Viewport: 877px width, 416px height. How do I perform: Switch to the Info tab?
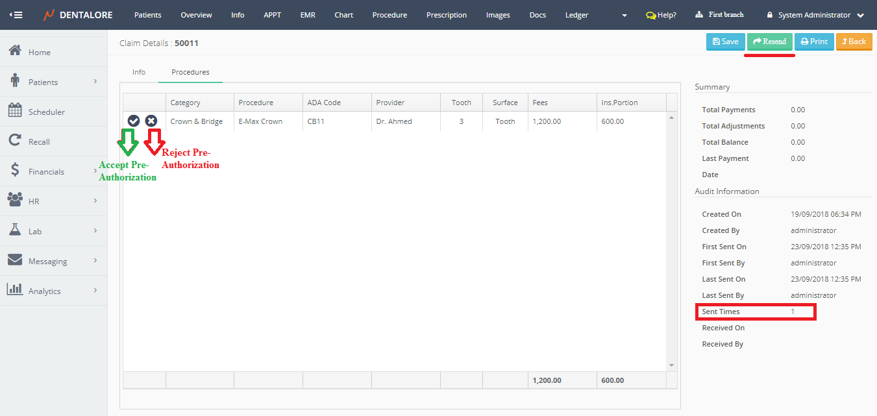[139, 72]
